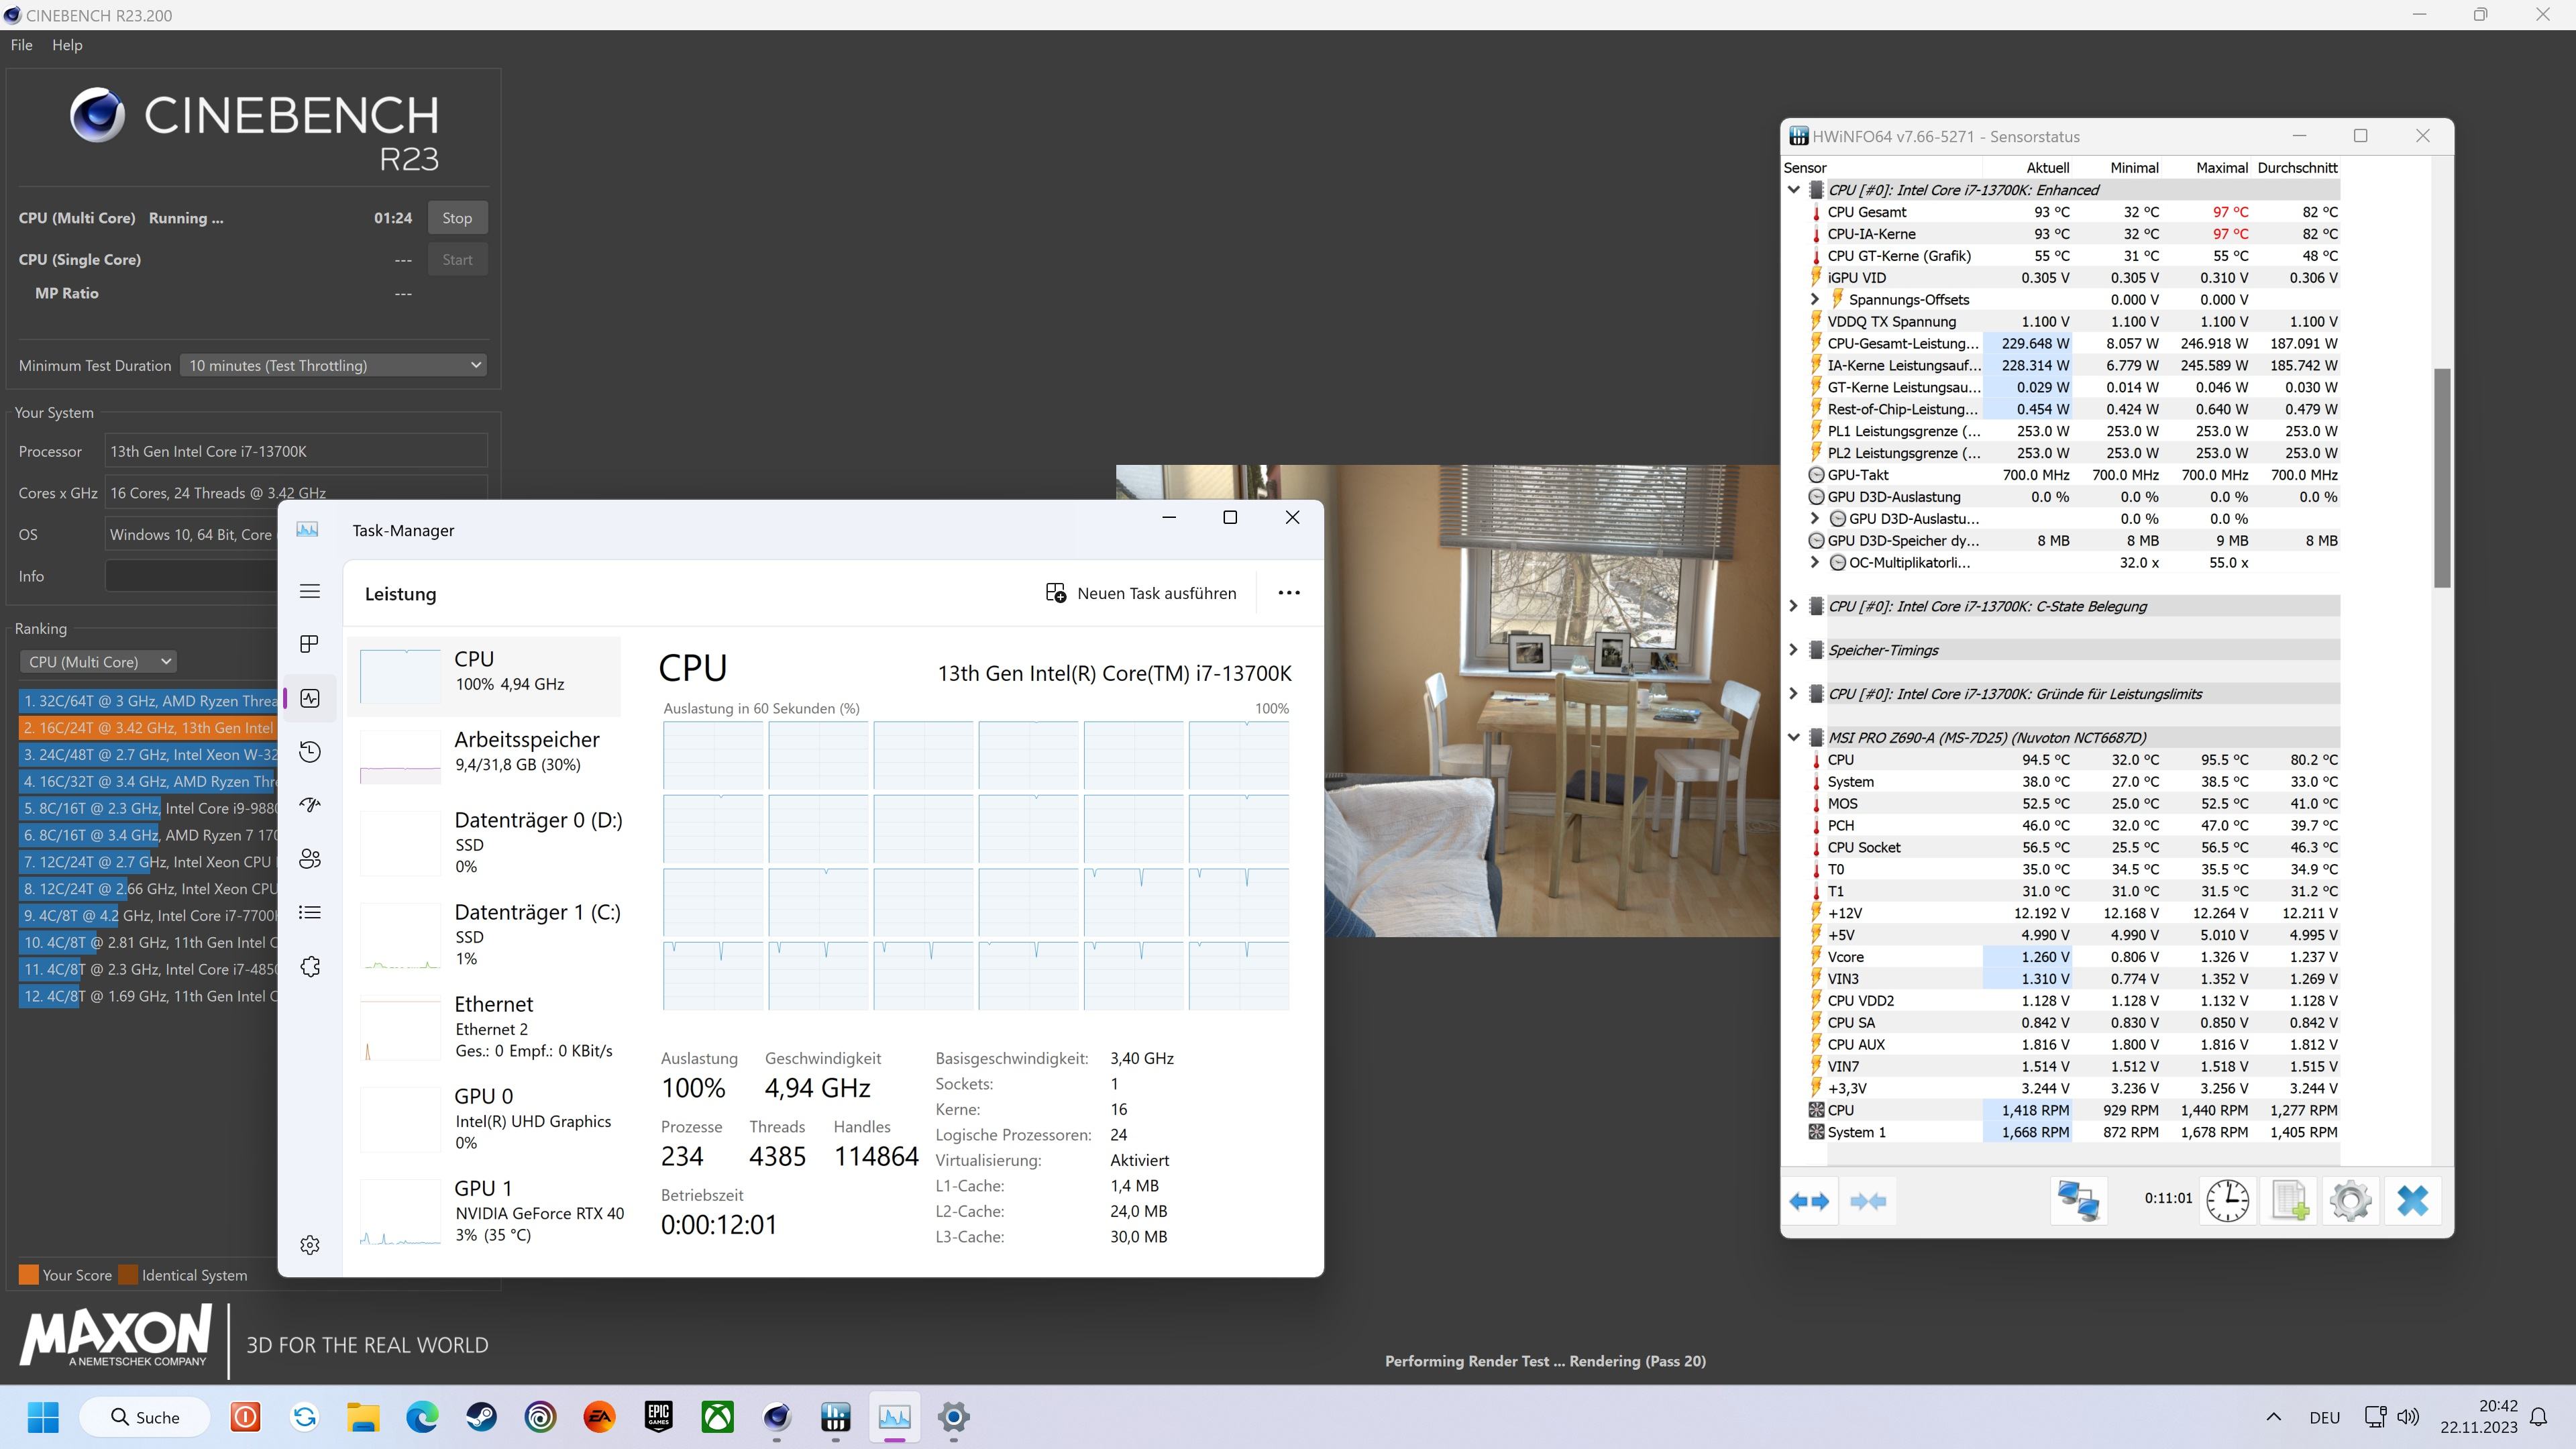Click HWiNFO expand/collapse arrows icon
Viewport: 2576px width, 1449px height.
[1809, 1201]
